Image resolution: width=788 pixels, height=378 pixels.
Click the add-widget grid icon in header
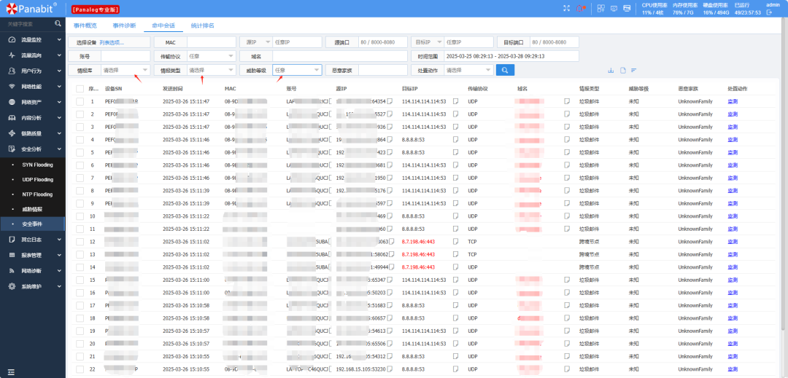click(x=600, y=8)
